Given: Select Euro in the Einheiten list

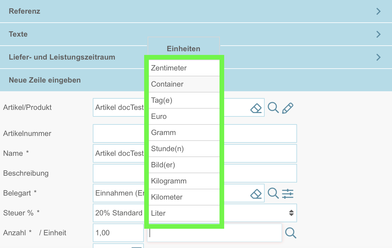Looking at the screenshot, I should tap(184, 116).
